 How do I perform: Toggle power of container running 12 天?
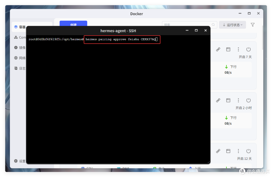click(248, 151)
